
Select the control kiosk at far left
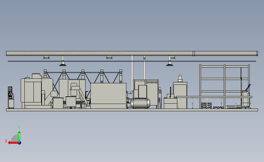coord(11,98)
